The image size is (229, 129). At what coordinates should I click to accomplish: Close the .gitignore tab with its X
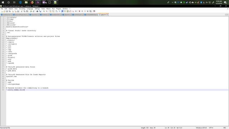click(x=107, y=15)
